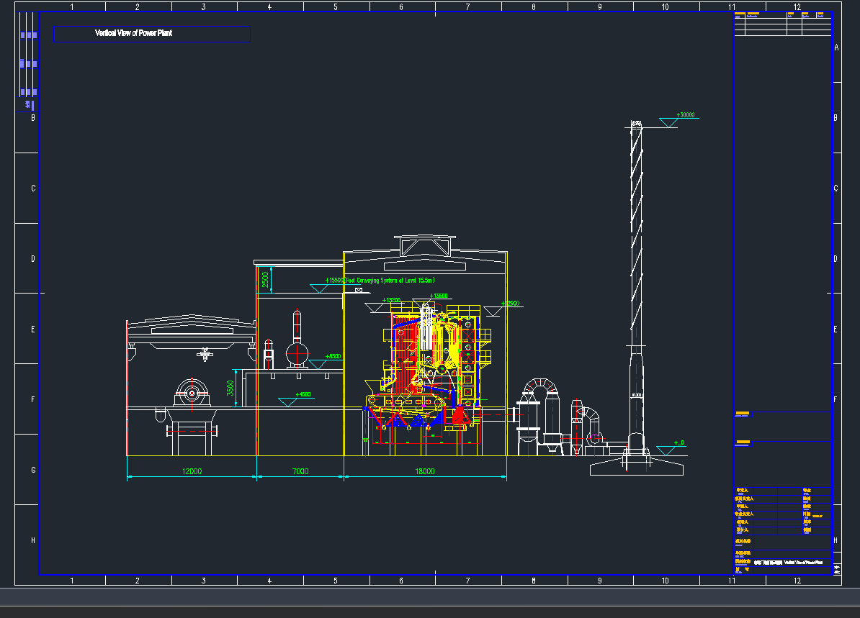Select the 'Vertical View of Power Plant' title text

133,33
